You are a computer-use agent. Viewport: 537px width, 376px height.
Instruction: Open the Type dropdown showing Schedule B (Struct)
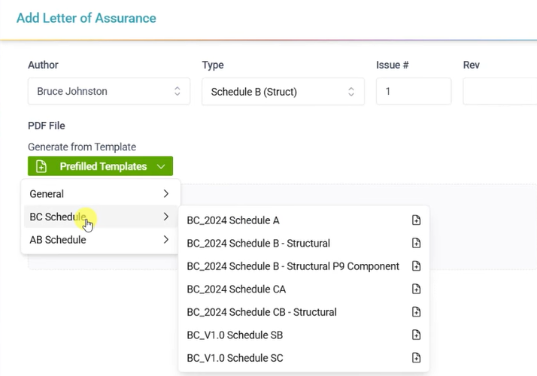(283, 92)
